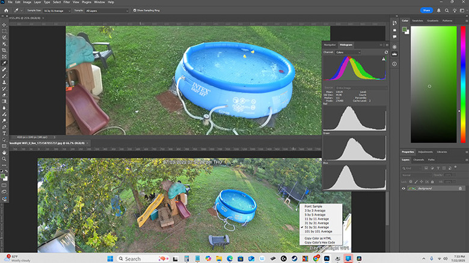Open the Sample Size dropdown
Viewport: 469px width, 263px height.
point(56,11)
